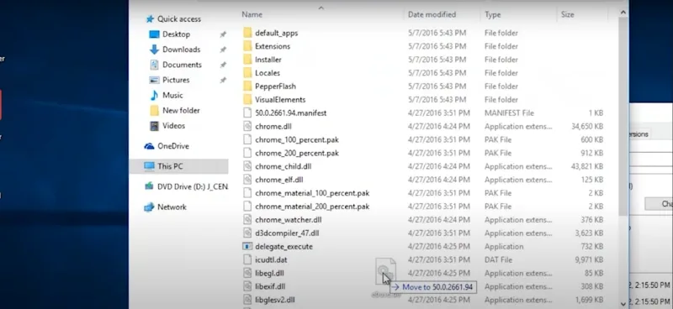673x309 pixels.
Task: Click the vertical scrollbar thumb of file list
Action: pyautogui.click(x=623, y=117)
